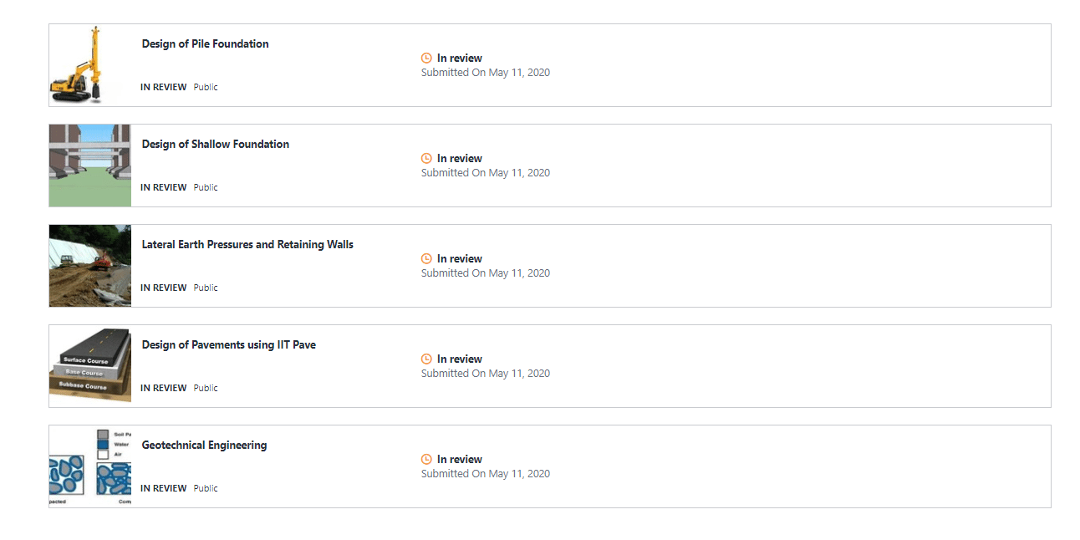Open the pavement layers thumbnail image
This screenshot has width=1080, height=540.
pos(89,366)
